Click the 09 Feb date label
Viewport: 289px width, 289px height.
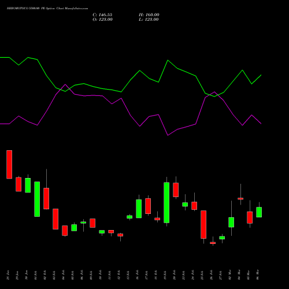(x=91, y=275)
